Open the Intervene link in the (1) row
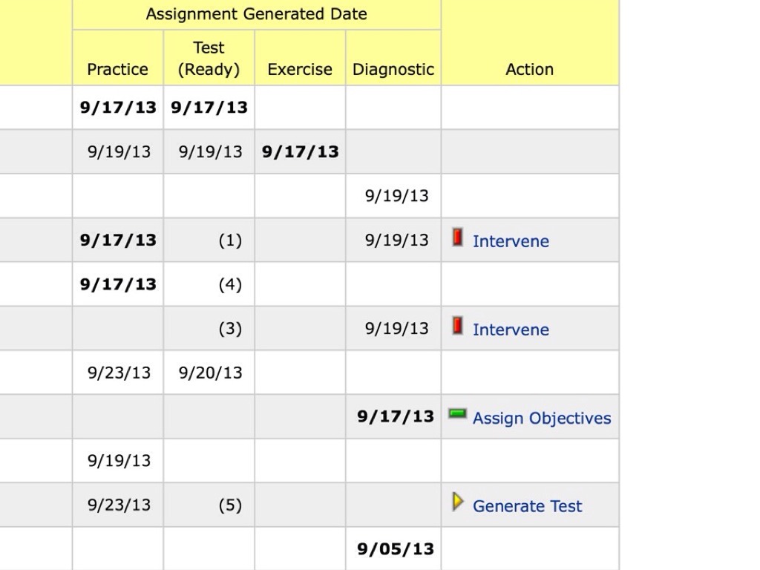 [x=511, y=241]
